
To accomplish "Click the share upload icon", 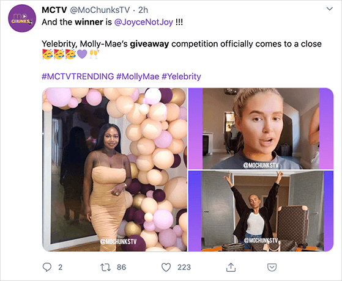I will pos(231,268).
